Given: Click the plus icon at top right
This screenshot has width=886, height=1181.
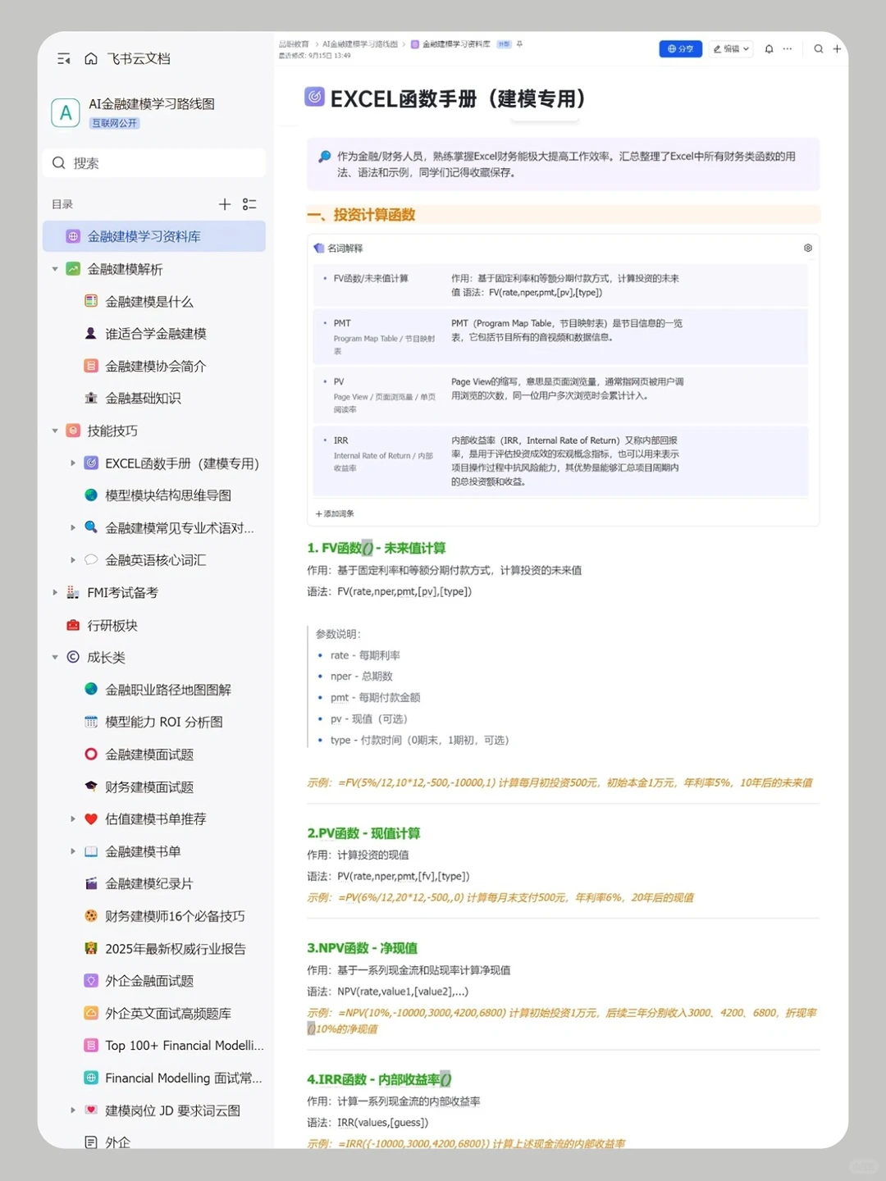Looking at the screenshot, I should tap(837, 49).
